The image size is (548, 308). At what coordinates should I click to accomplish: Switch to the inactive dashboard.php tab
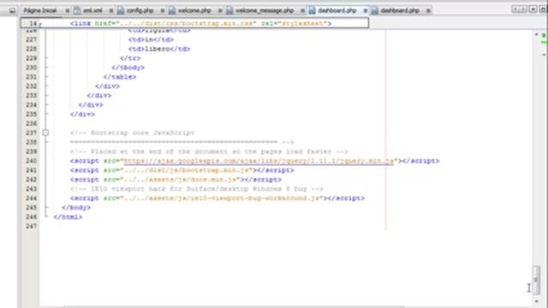pos(400,10)
